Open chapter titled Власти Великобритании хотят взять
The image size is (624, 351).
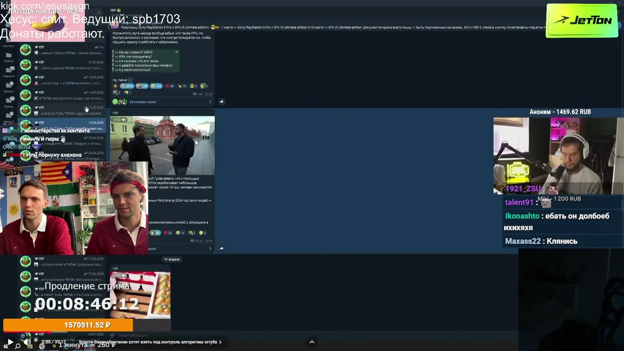pos(151,342)
